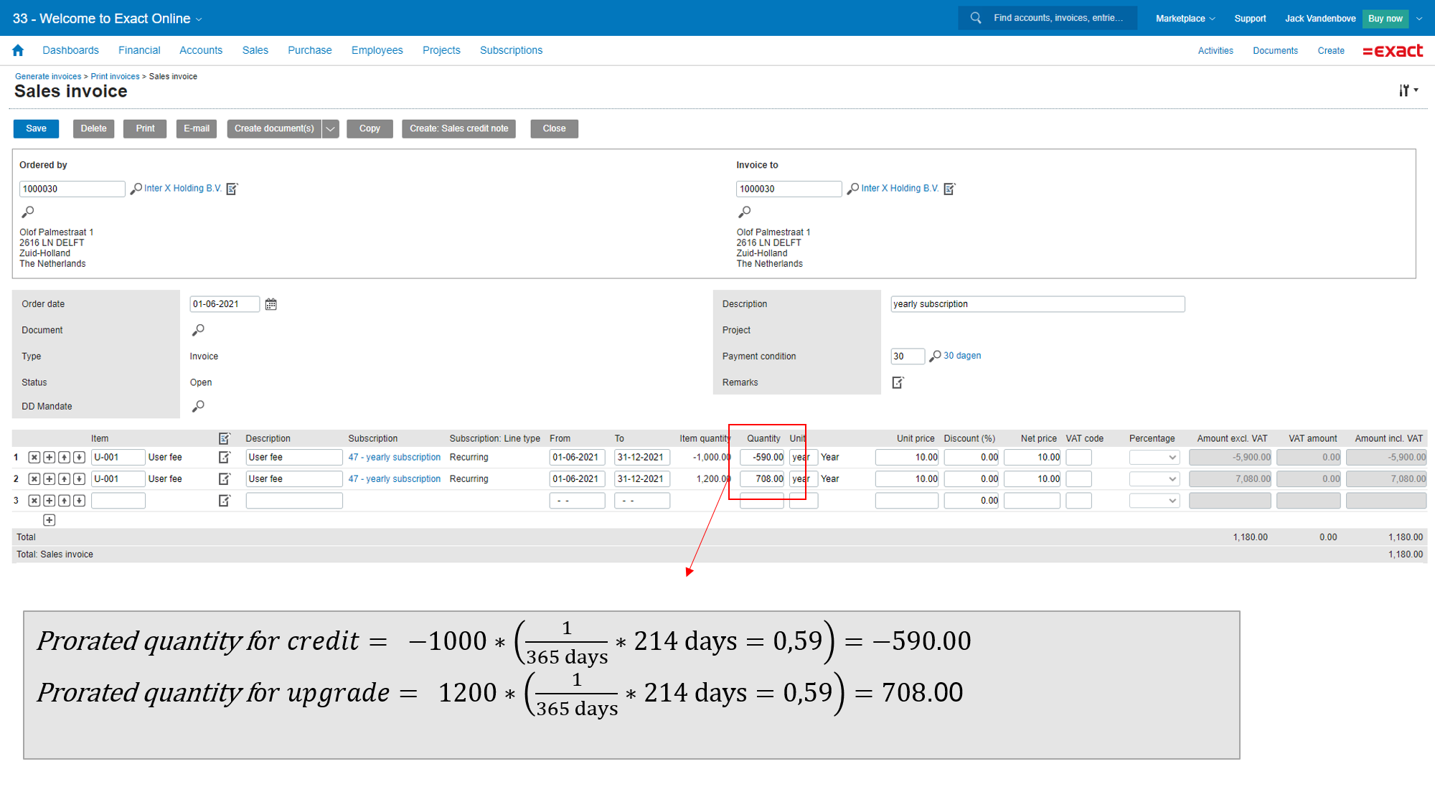This screenshot has height=807, width=1435.
Task: Click the Save button
Action: (36, 128)
